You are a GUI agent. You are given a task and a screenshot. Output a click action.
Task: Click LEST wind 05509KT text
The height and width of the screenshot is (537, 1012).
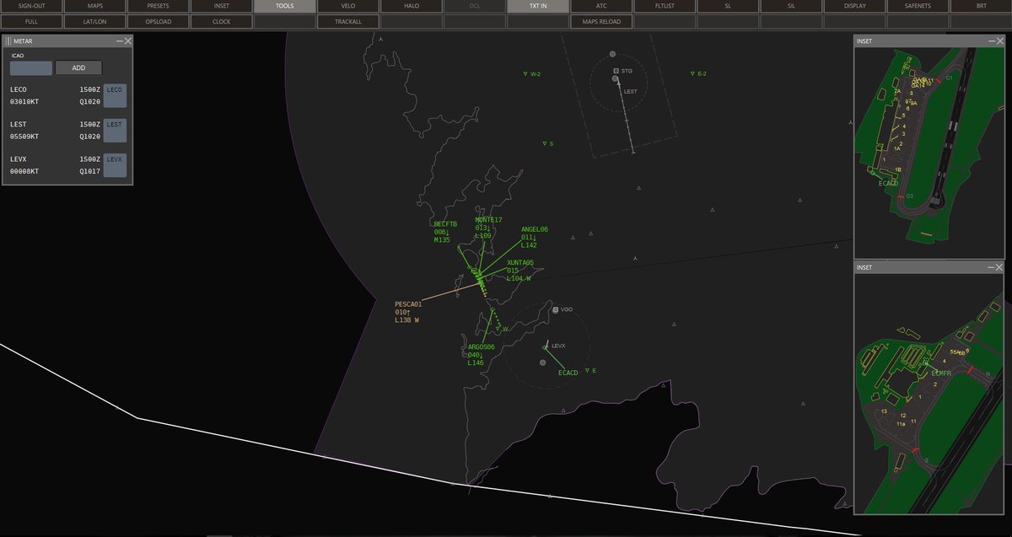pyautogui.click(x=24, y=136)
